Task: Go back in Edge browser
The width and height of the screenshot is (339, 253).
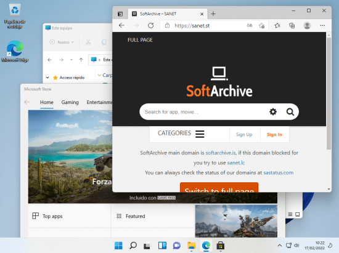Action: (121, 26)
